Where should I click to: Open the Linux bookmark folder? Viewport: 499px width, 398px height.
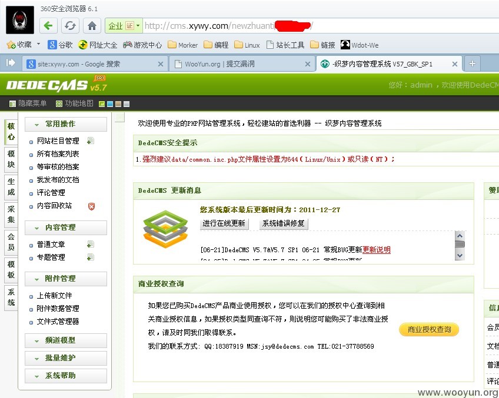[247, 45]
